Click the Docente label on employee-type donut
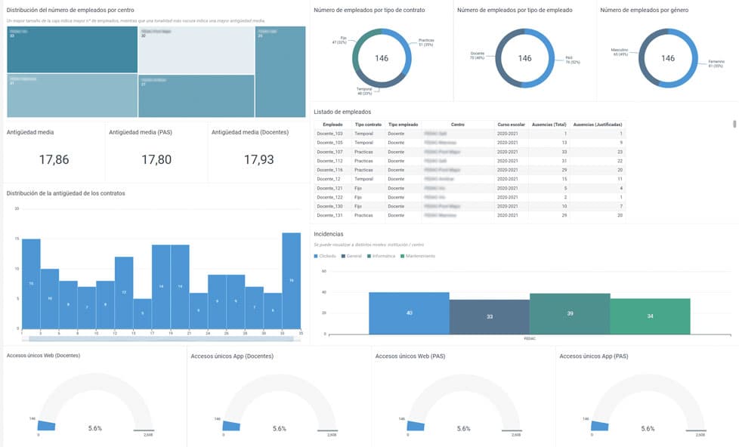 (x=477, y=56)
